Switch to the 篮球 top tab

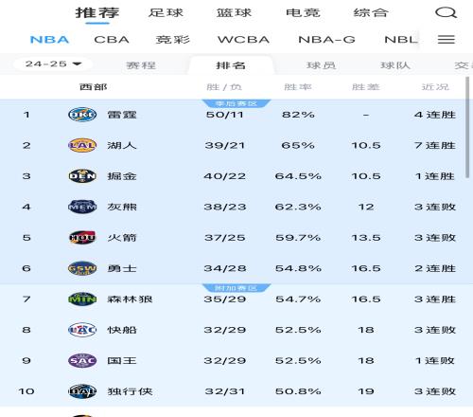click(x=234, y=13)
